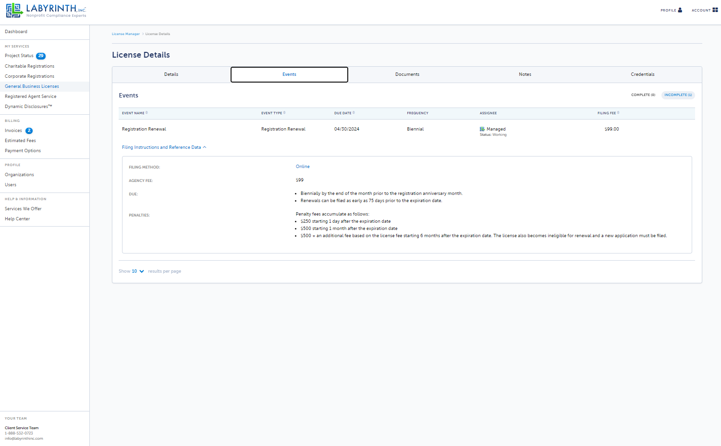The height and width of the screenshot is (446, 721).
Task: Click the Event Name column header
Action: tap(133, 113)
